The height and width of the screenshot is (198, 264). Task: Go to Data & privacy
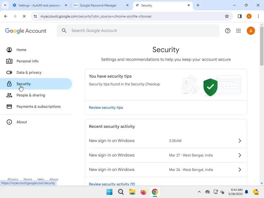tap(36, 72)
